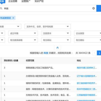Open the 成立年限 dropdown
The height and width of the screenshot is (101, 101).
pyautogui.click(x=23, y=33)
